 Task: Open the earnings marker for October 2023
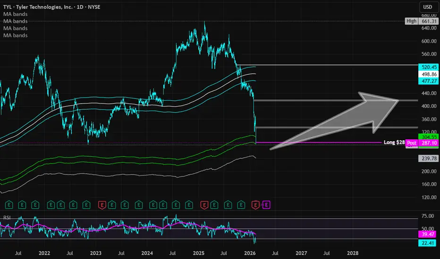(x=139, y=205)
